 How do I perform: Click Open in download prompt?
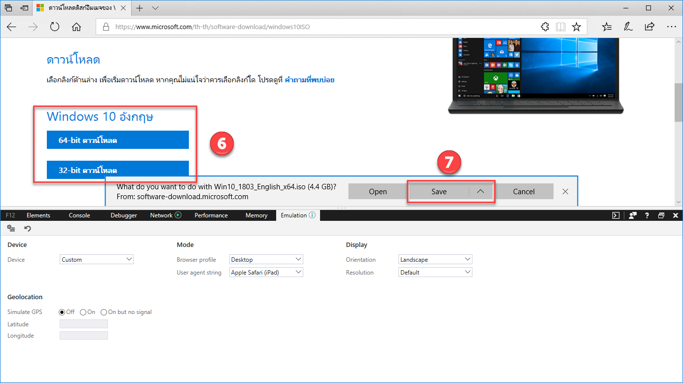(x=378, y=191)
